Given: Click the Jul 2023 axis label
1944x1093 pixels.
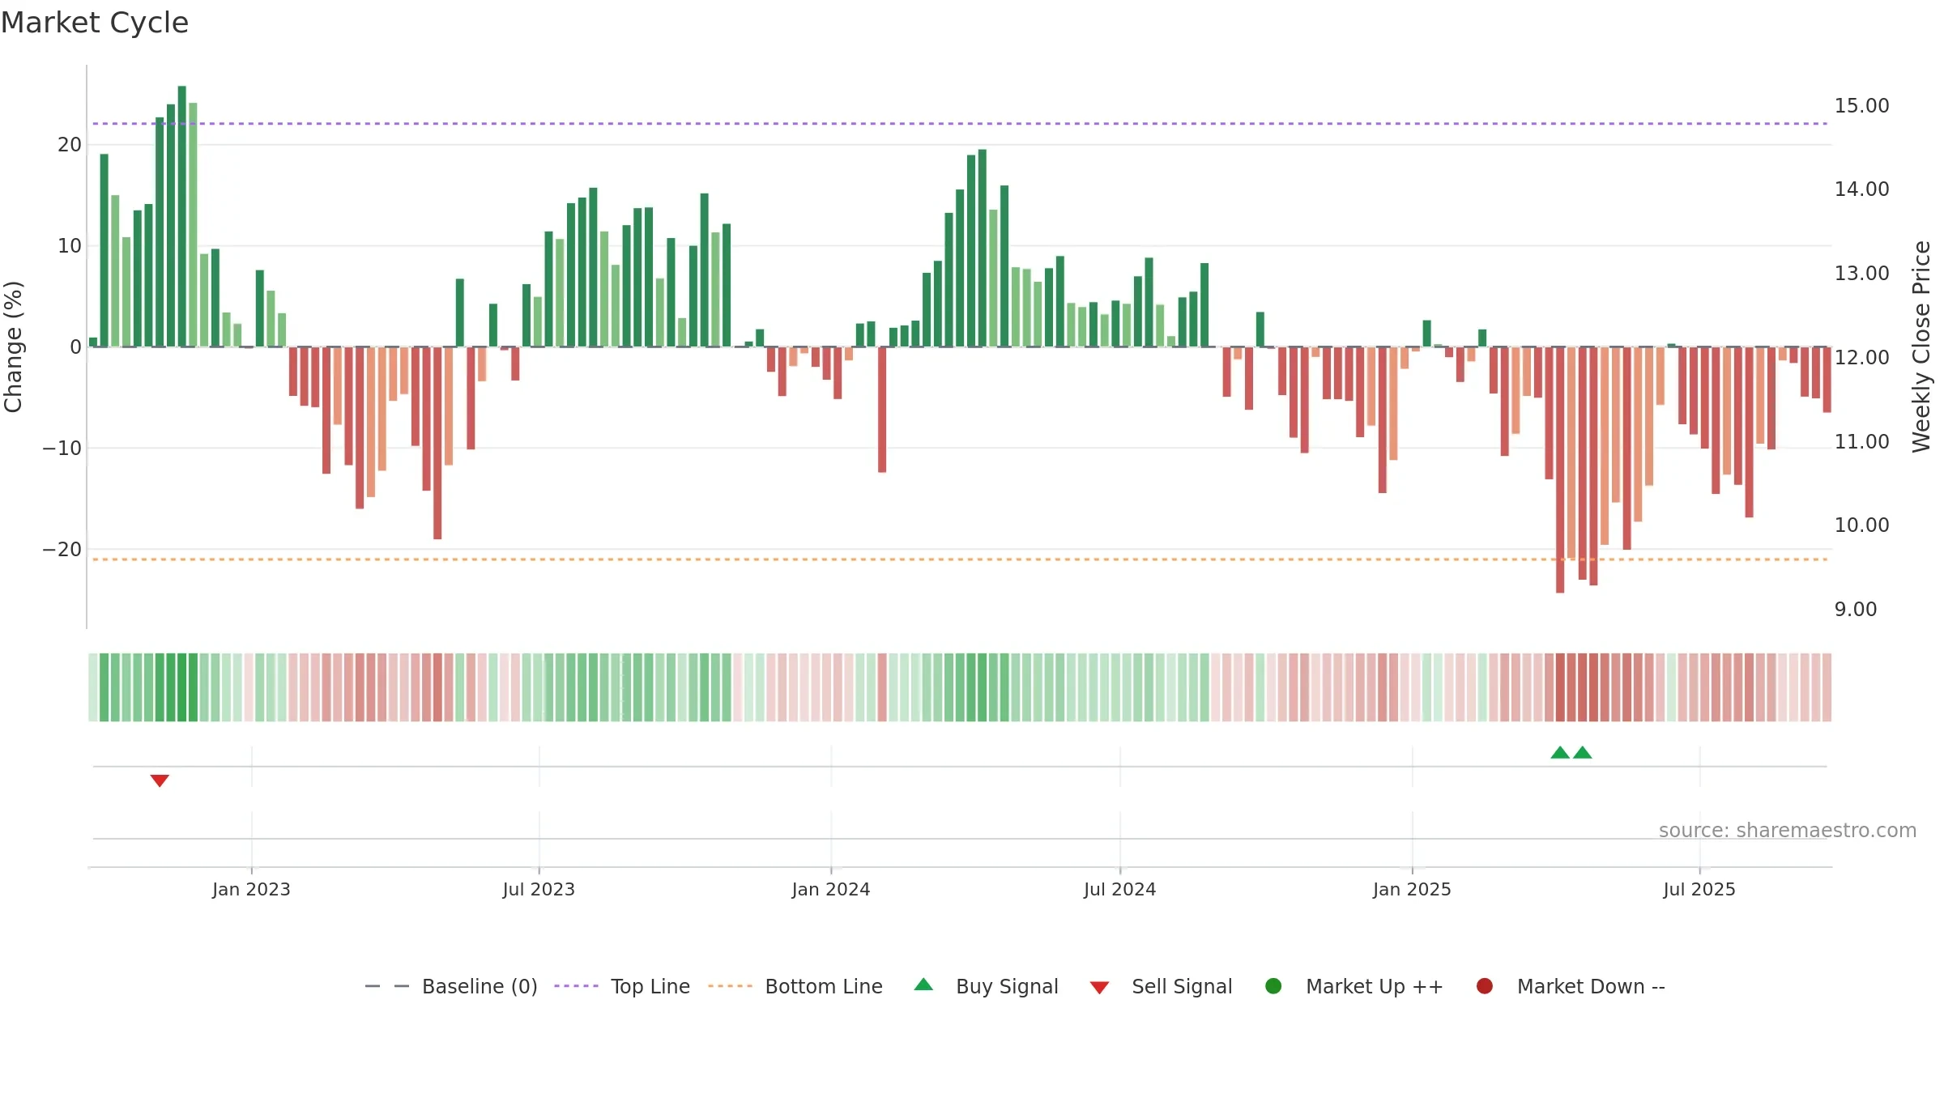Looking at the screenshot, I should coord(539,889).
